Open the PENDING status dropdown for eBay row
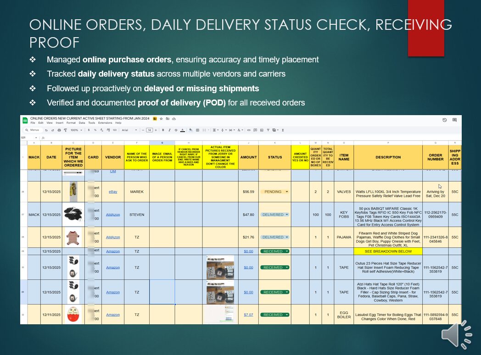 287,192
